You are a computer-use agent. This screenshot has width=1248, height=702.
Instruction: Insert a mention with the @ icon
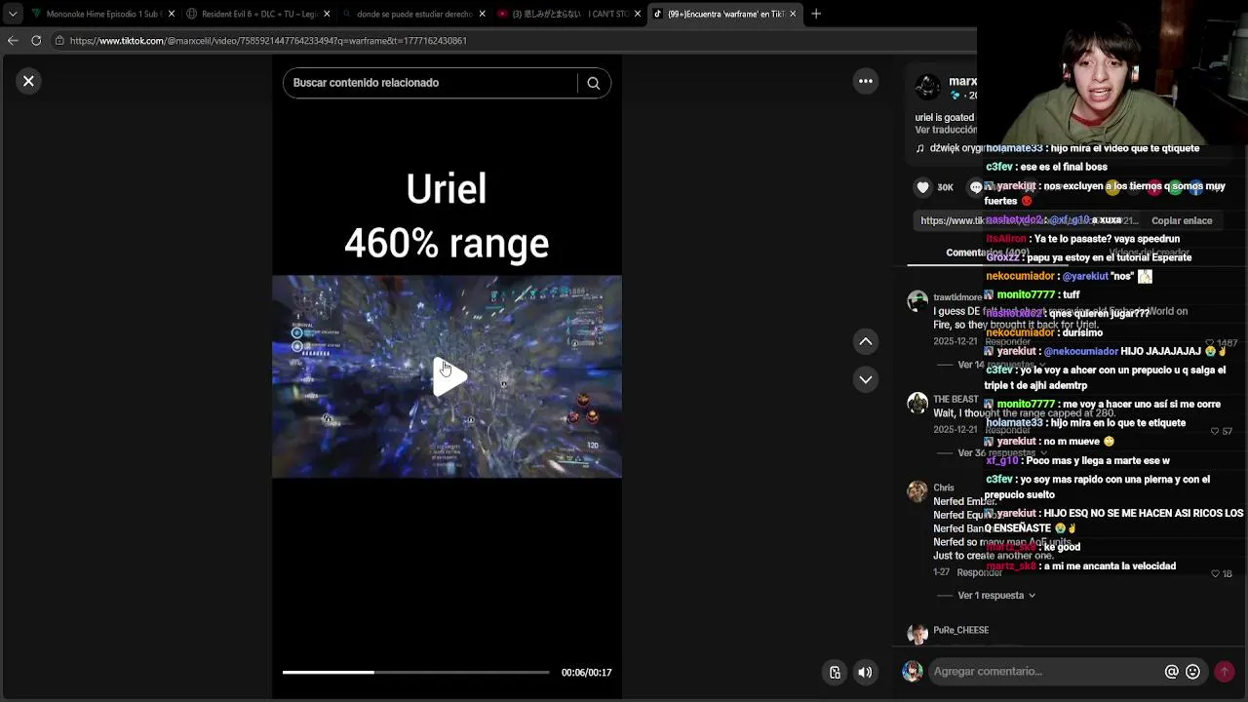pyautogui.click(x=1172, y=672)
